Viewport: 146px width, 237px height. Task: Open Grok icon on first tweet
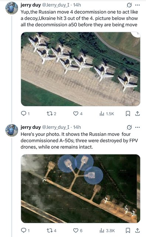129,5
